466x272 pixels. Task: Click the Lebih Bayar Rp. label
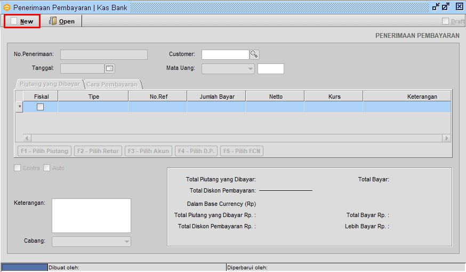(367, 226)
